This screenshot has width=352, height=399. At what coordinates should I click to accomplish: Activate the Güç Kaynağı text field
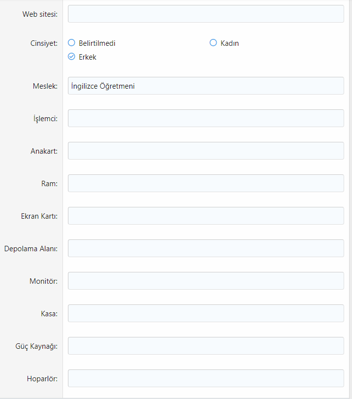(206, 346)
